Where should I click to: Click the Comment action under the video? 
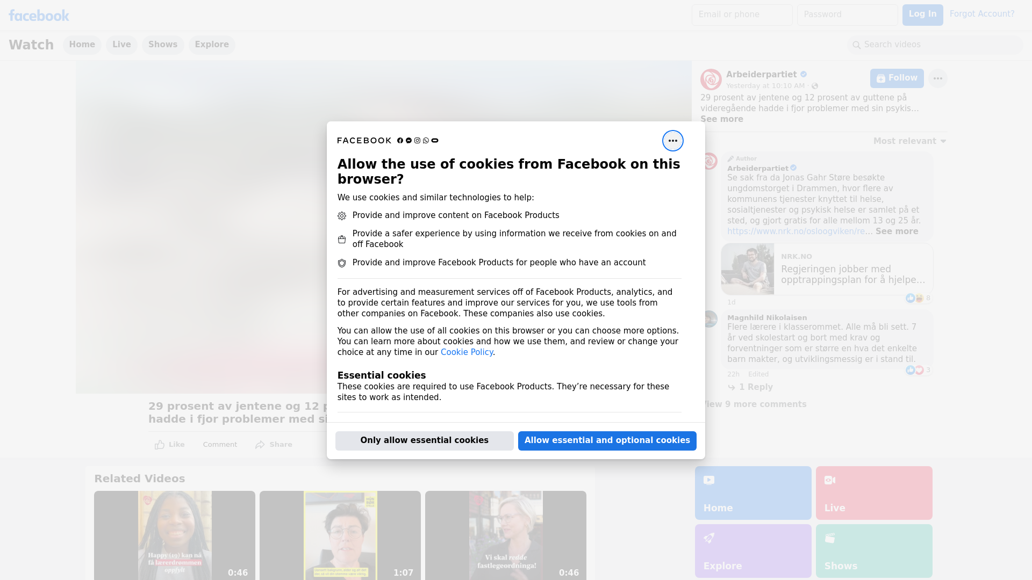pos(220,445)
